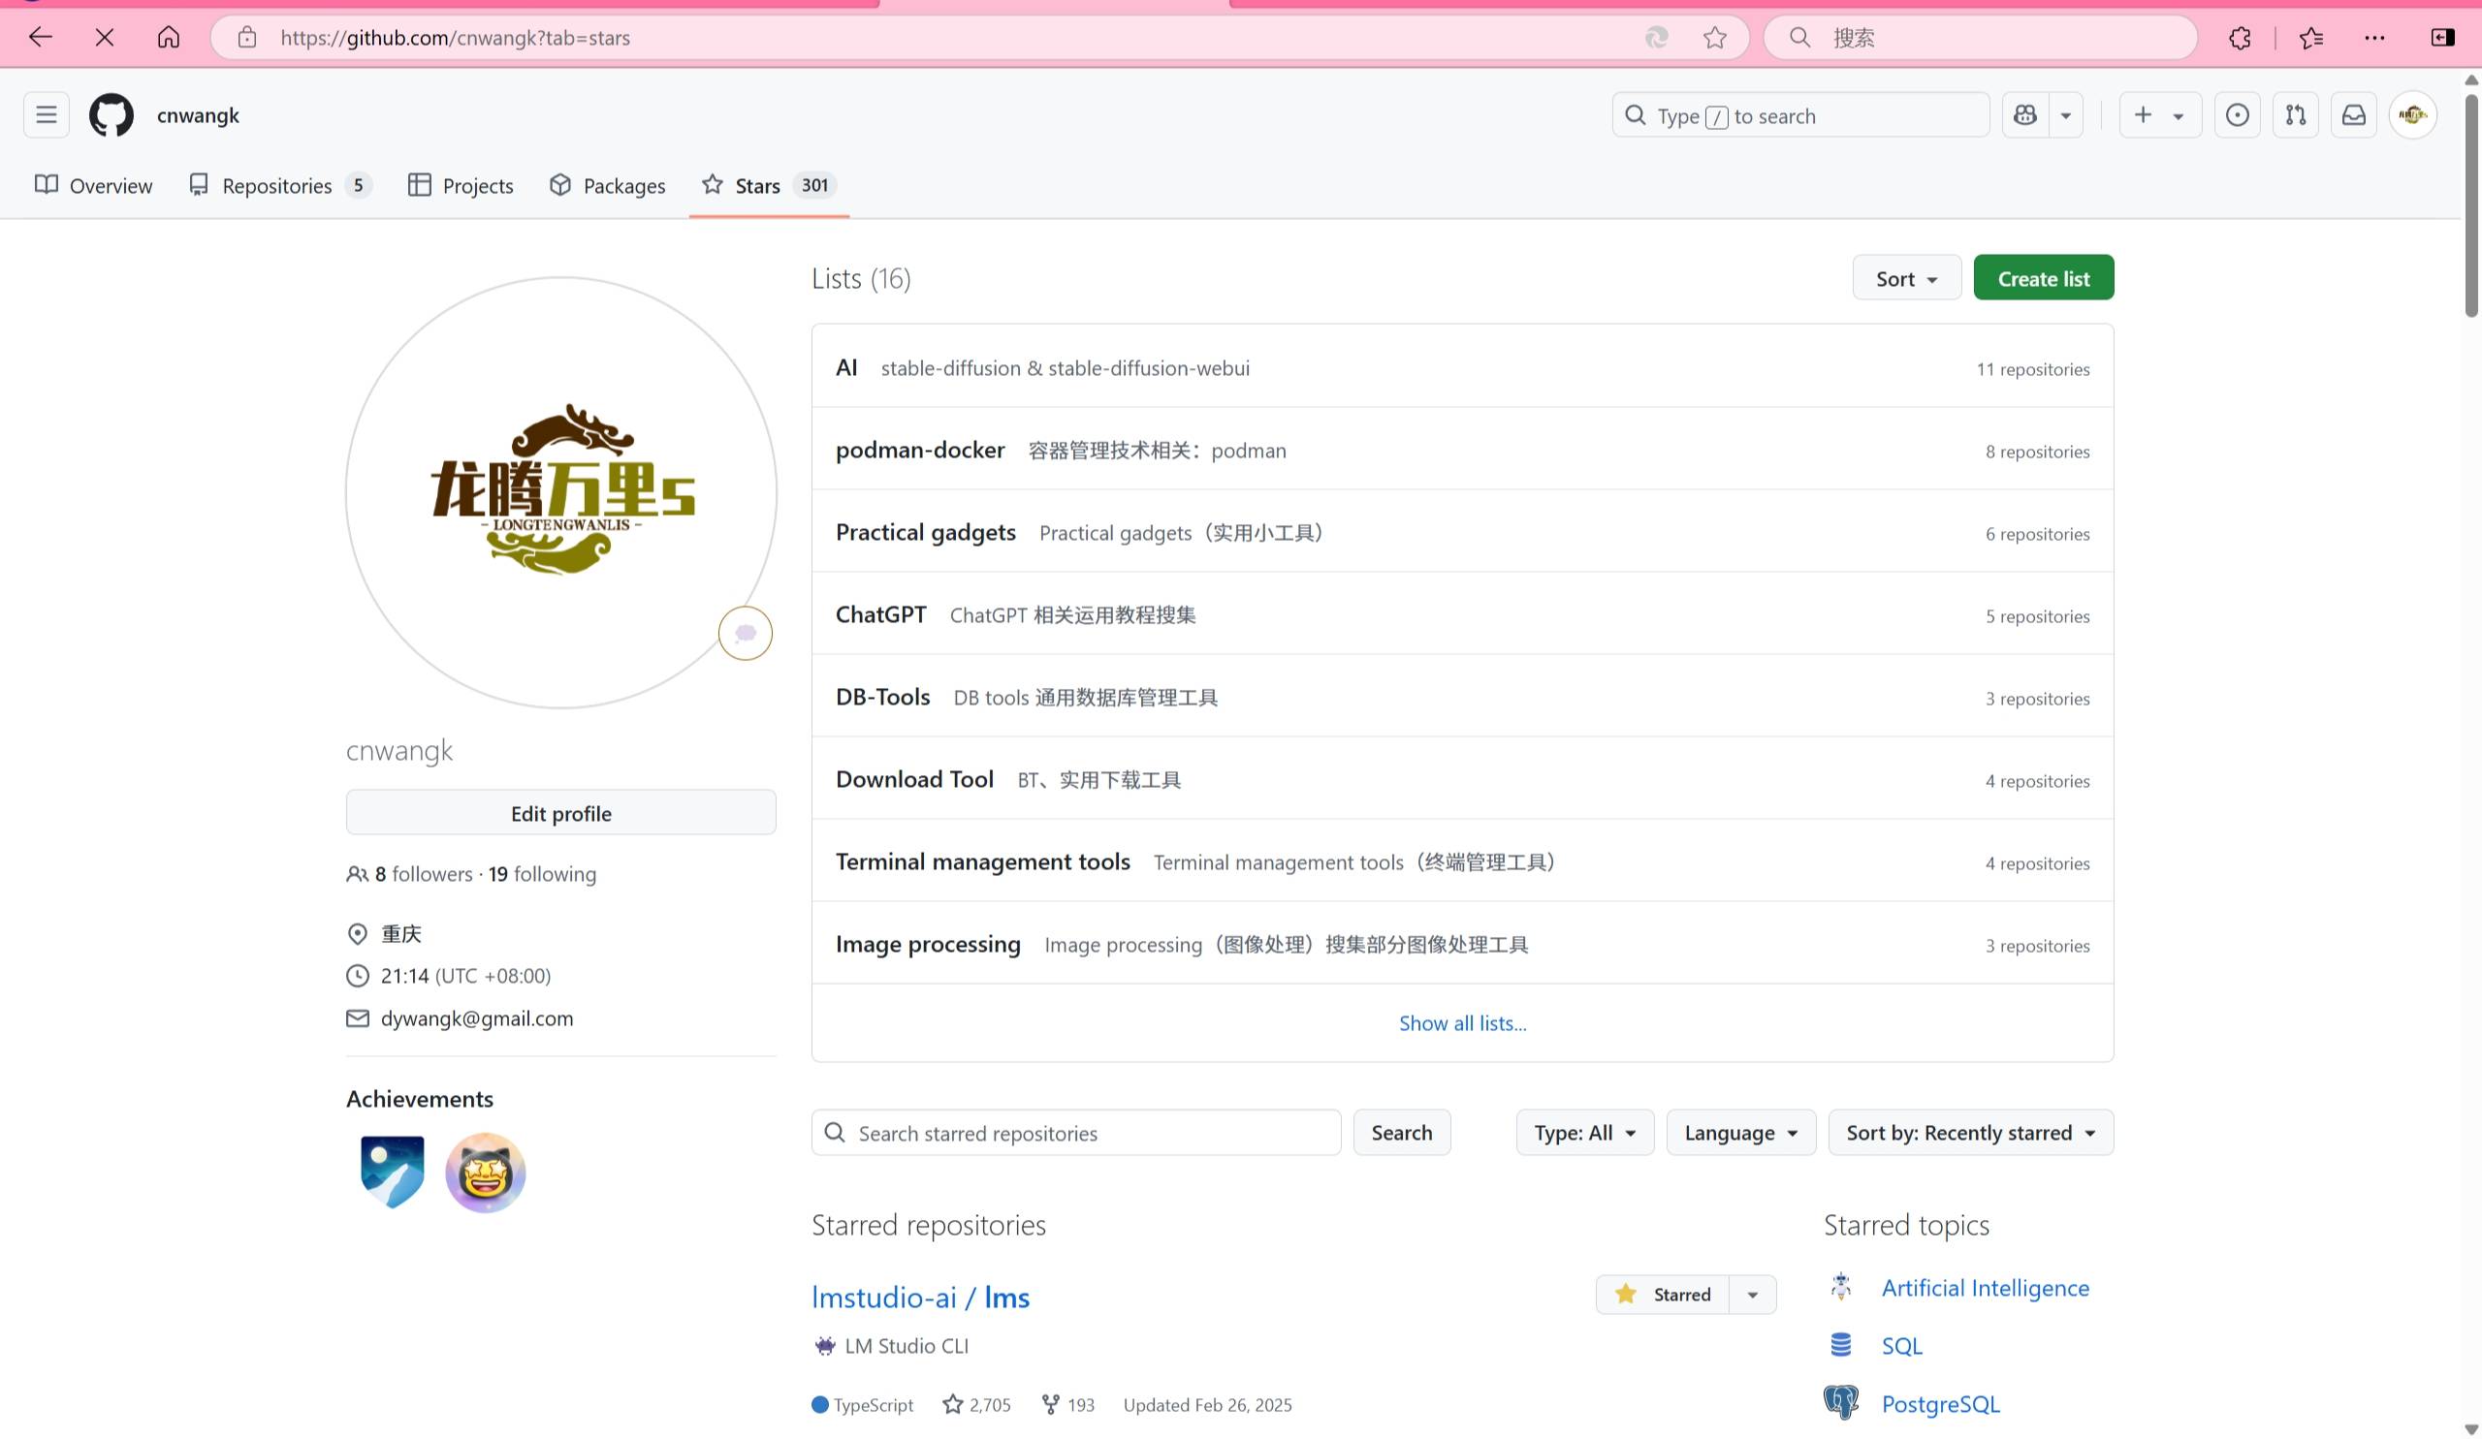Stop loading the page with the X icon
Viewport: 2482px width, 1439px height.
click(105, 38)
